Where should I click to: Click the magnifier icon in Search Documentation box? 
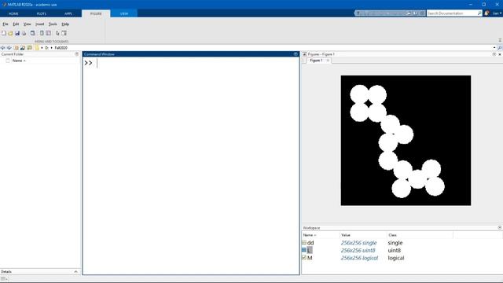[479, 13]
